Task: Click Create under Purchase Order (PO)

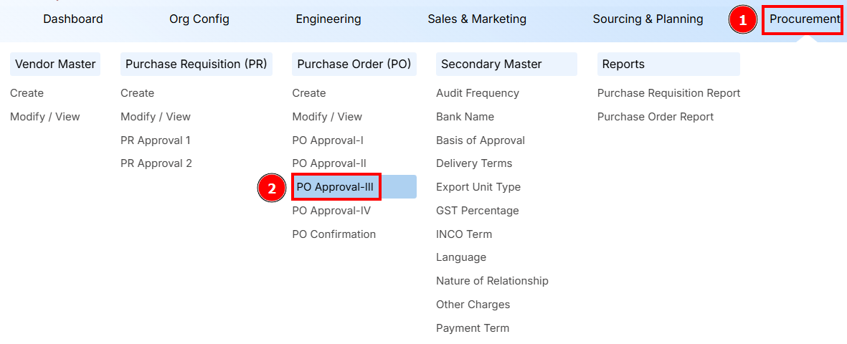Action: (309, 93)
